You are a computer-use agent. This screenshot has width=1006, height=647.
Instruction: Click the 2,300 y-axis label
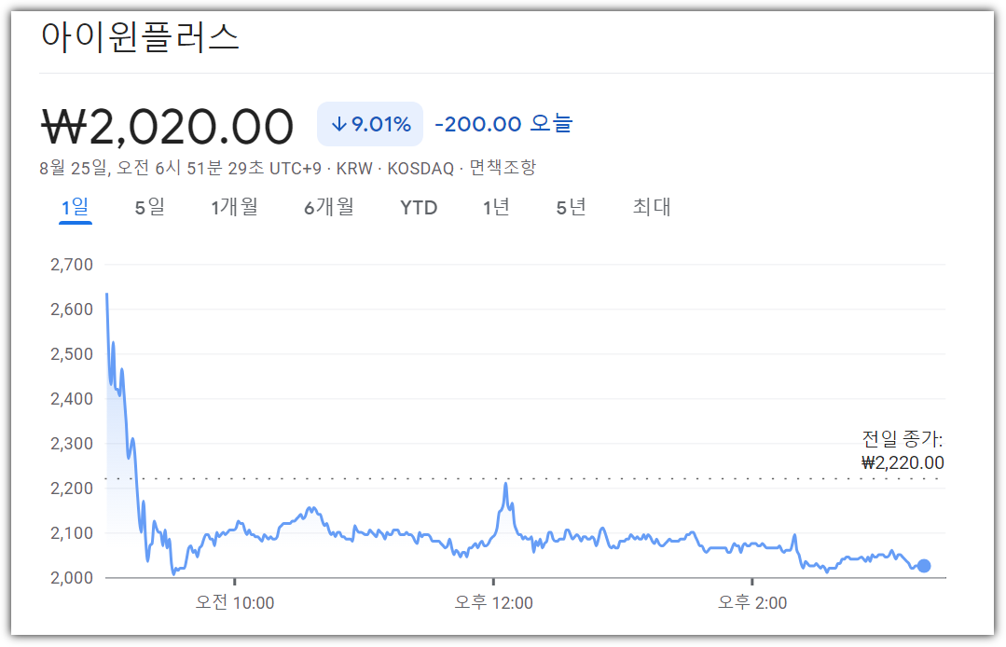[x=72, y=444]
